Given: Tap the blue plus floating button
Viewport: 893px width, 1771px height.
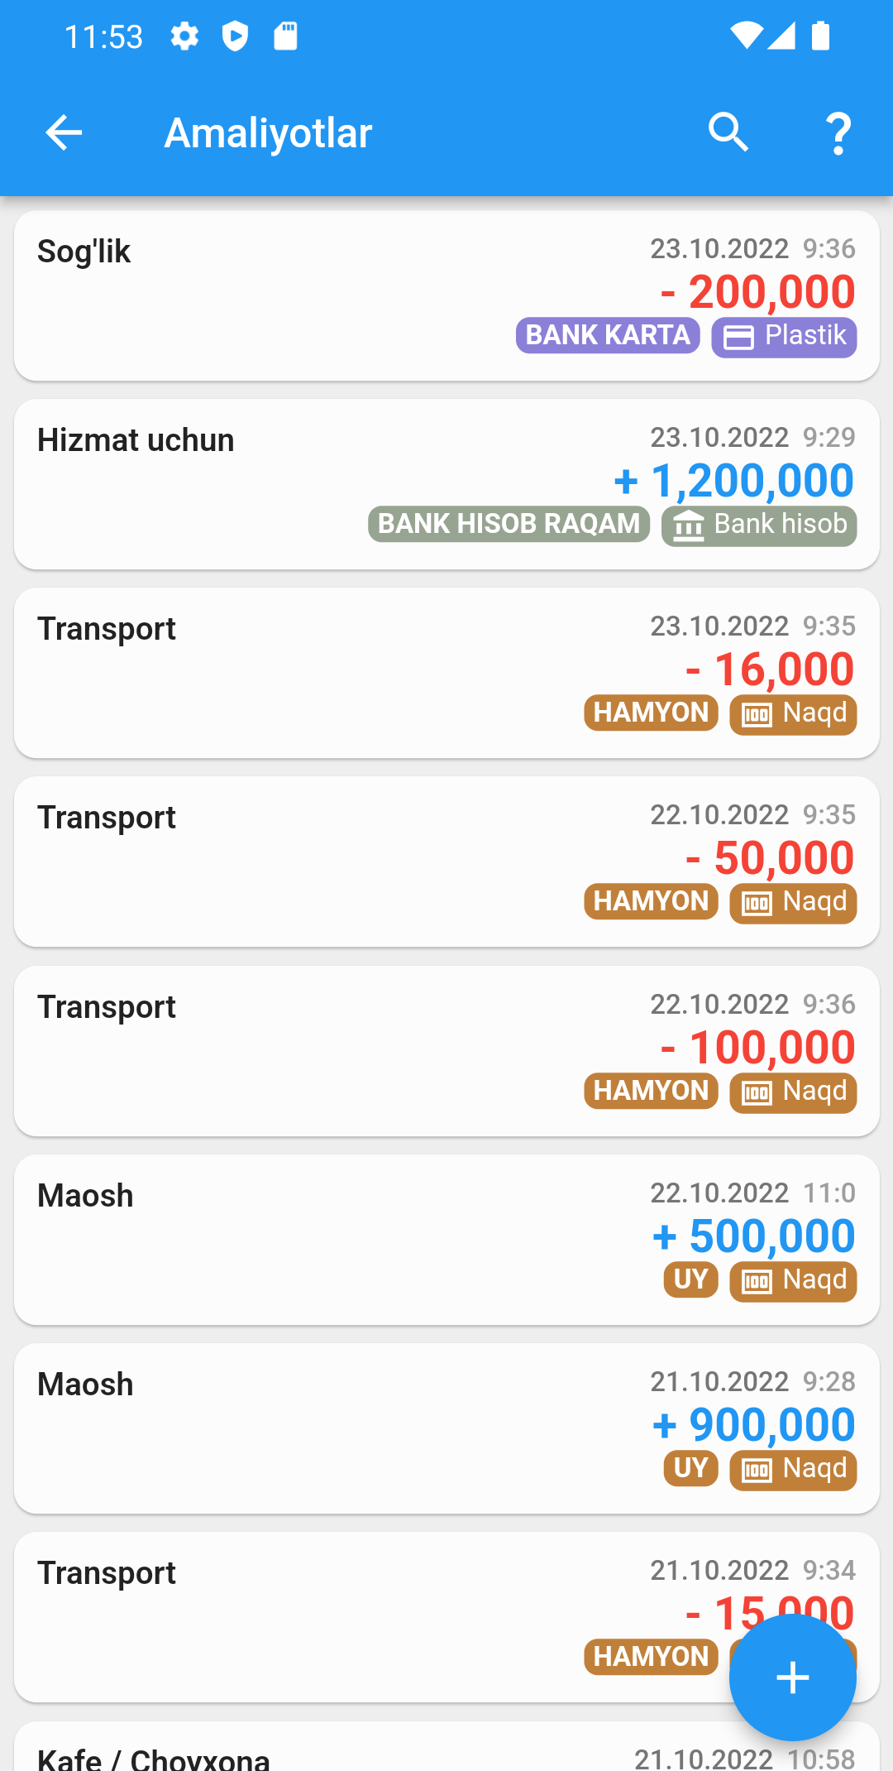Looking at the screenshot, I should [792, 1677].
